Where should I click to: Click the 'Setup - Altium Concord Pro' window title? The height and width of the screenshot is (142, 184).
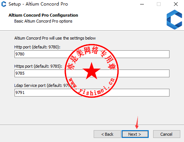click(x=38, y=4)
